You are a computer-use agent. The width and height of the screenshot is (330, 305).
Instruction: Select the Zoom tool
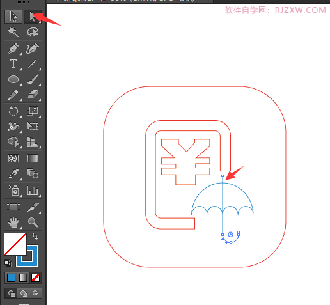point(33,223)
